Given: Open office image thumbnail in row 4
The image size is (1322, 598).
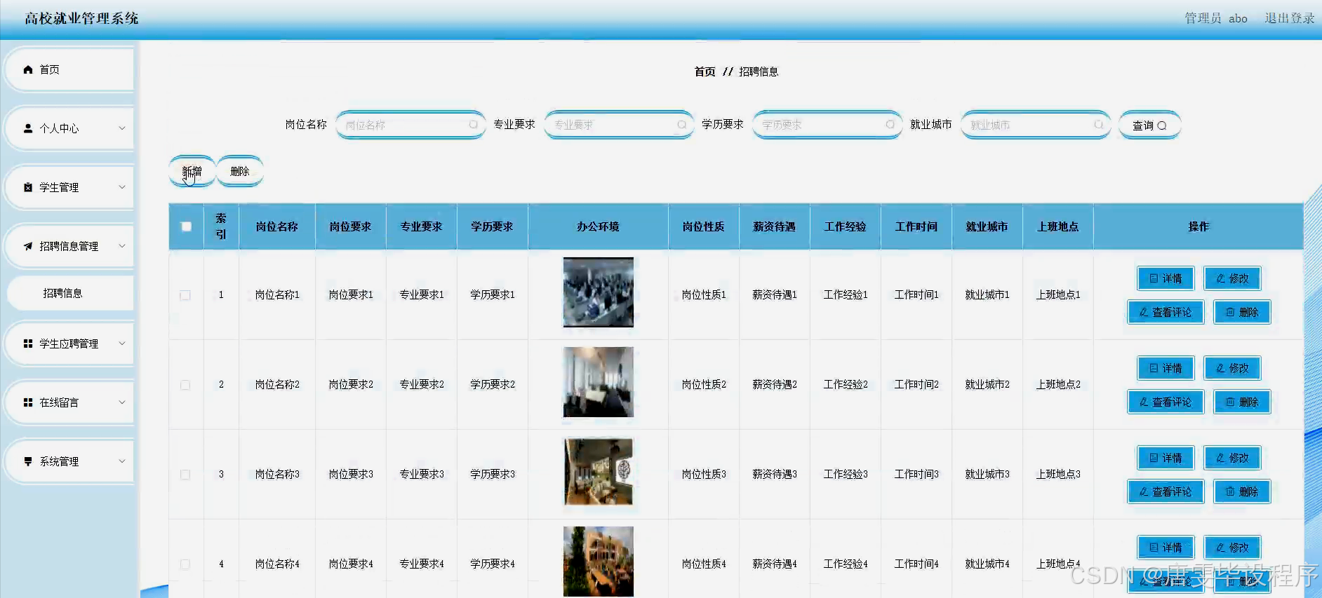Looking at the screenshot, I should [599, 562].
